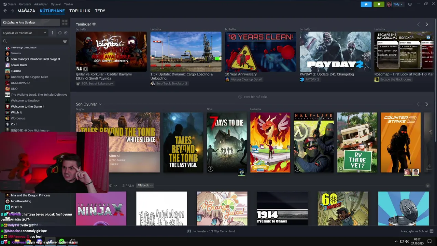Expand Oyunlar ve Yazılımlar dropdown
This screenshot has width=437, height=246.
(25, 33)
